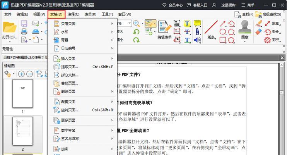Choose 加密 menu entry
This screenshot has width=287, height=155.
[82, 149]
